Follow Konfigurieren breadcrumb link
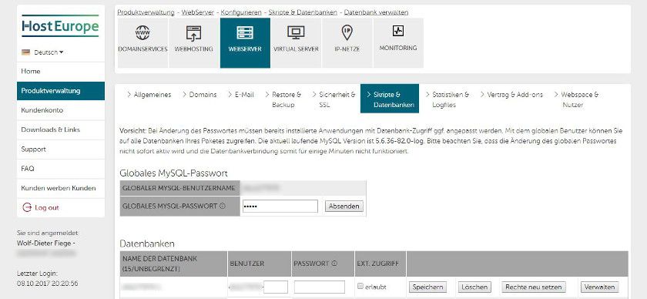Image resolution: width=647 pixels, height=299 pixels. click(x=241, y=12)
